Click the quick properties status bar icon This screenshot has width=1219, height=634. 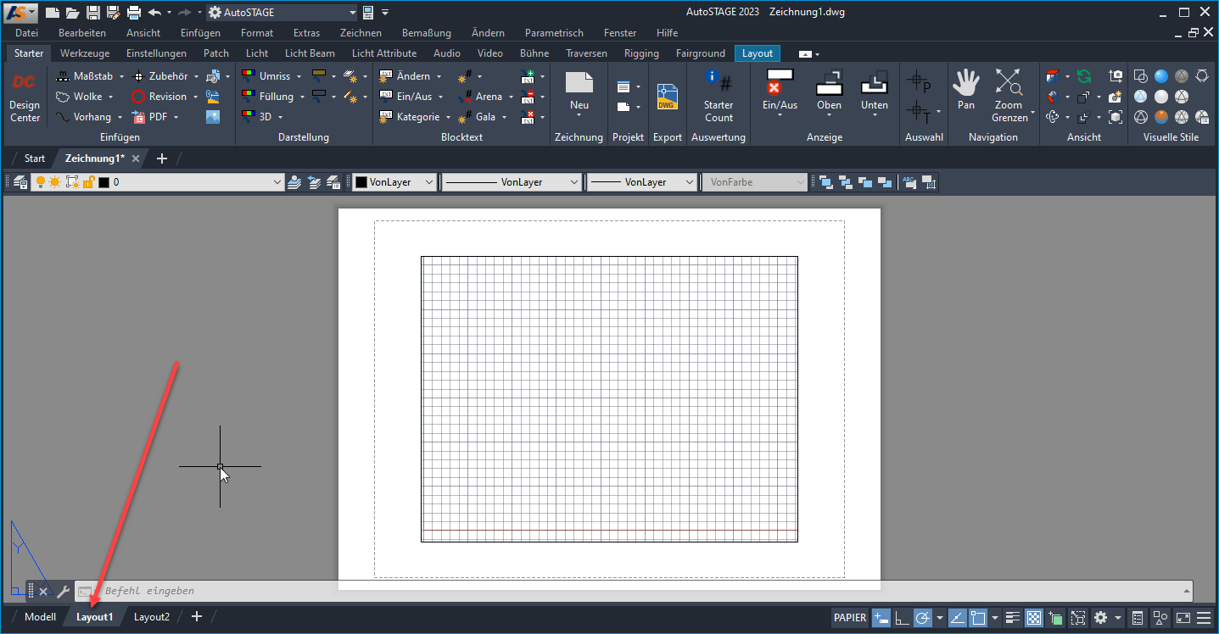[1139, 617]
